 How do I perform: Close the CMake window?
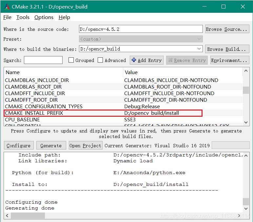[243, 7]
